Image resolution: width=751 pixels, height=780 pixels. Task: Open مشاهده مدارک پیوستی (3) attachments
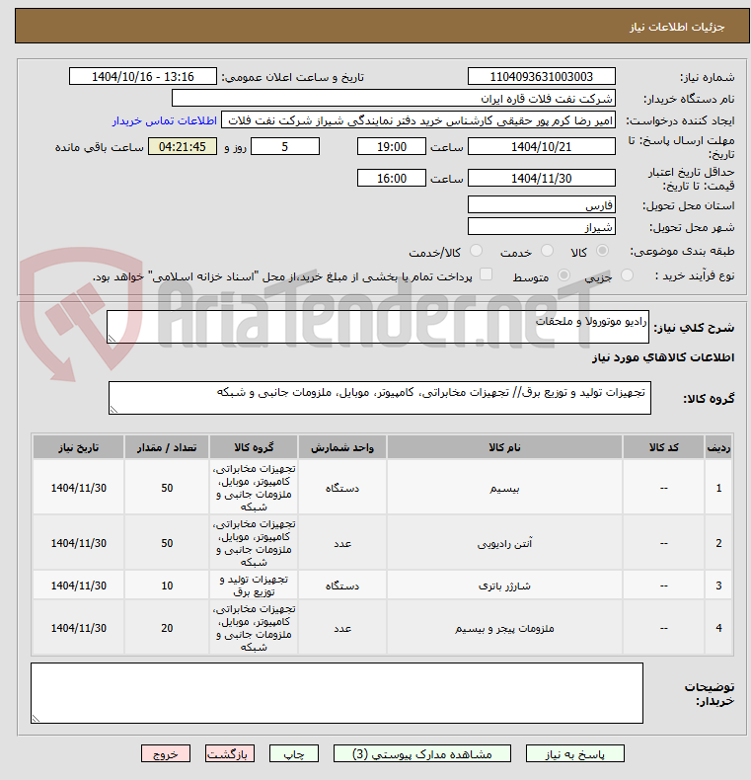click(421, 754)
